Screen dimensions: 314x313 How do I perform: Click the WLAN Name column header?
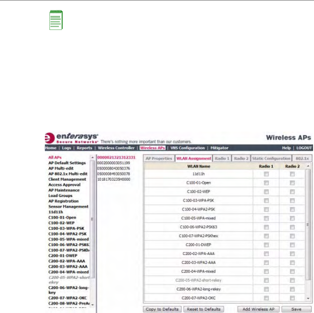click(198, 166)
